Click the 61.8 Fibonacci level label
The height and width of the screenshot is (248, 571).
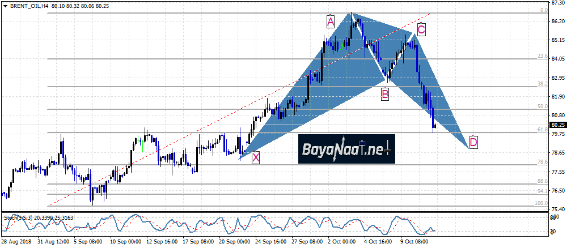(542, 130)
